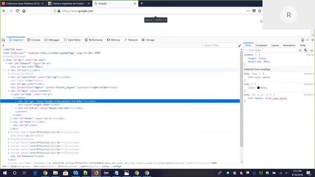Switch to the Fonts tab

[303, 45]
